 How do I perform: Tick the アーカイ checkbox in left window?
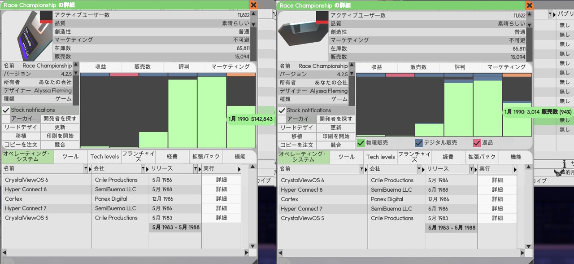6,119
